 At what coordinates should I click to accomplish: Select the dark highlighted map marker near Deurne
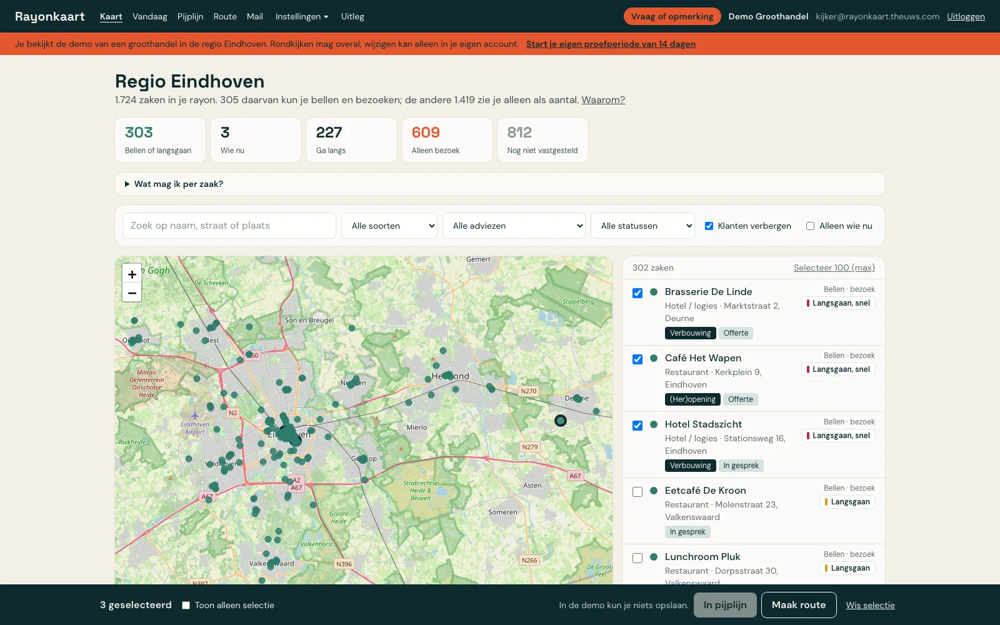pyautogui.click(x=561, y=421)
